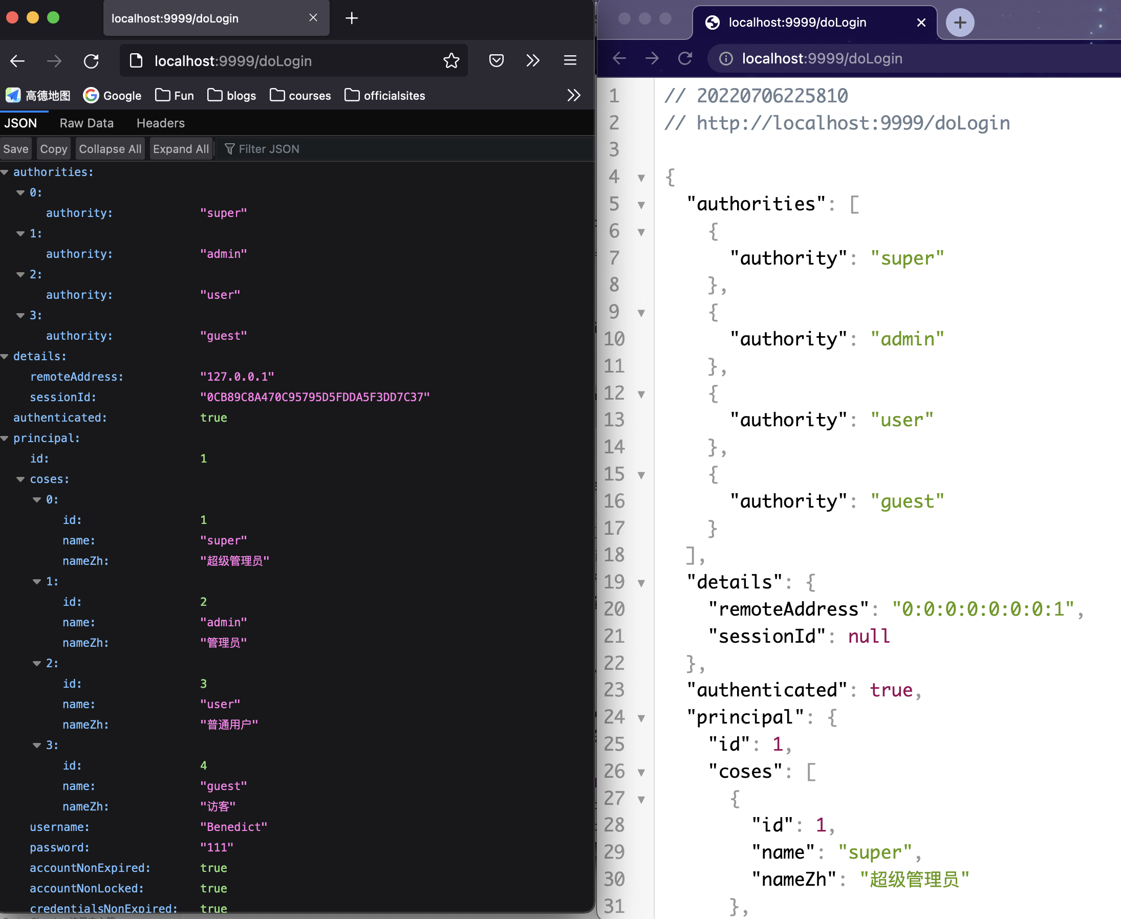The image size is (1121, 919).
Task: Click the forward arrow in Firefox window
Action: (54, 61)
